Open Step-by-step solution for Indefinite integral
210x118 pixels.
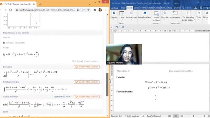87,82
